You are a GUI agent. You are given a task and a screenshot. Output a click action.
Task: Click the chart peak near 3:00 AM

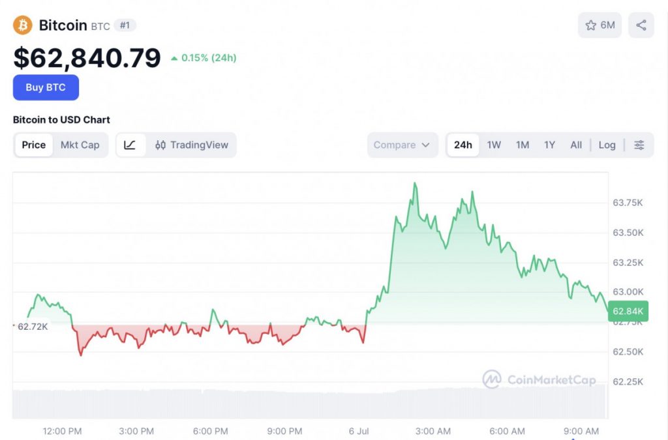click(x=414, y=184)
